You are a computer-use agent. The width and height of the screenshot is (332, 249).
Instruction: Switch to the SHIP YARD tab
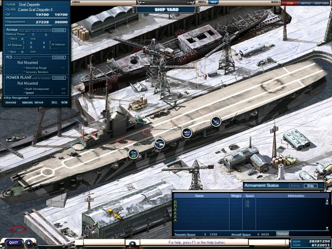(x=321, y=3)
